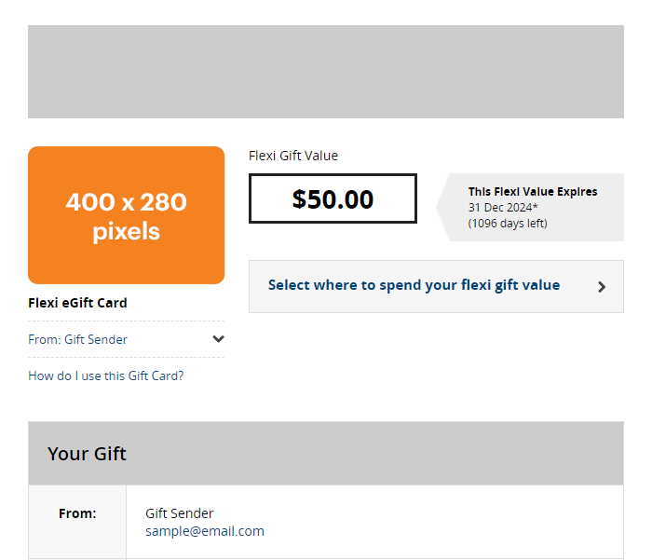Click the sample@email.com address
Viewport: 652px width, 560px height.
(205, 531)
